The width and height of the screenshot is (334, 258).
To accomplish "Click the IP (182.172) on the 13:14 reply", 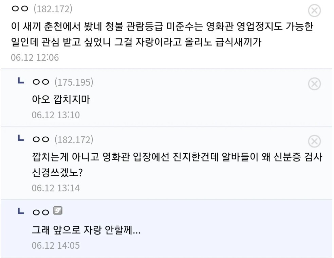I will 73,139.
